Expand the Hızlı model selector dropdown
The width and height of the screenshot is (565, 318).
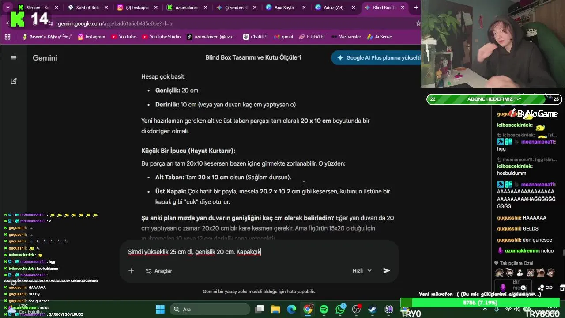pyautogui.click(x=362, y=271)
